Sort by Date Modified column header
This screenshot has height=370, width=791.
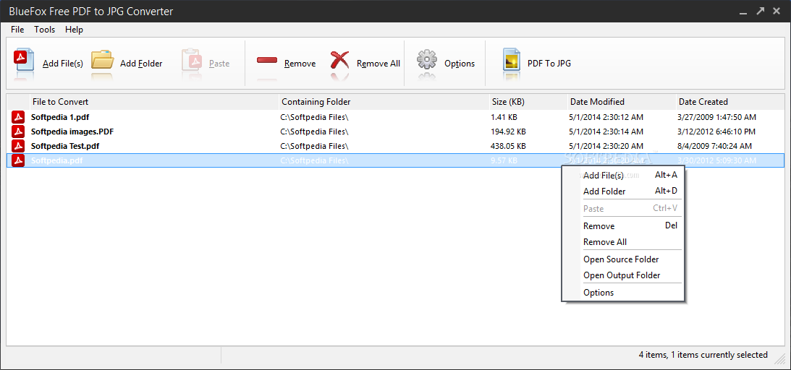pyautogui.click(x=622, y=102)
